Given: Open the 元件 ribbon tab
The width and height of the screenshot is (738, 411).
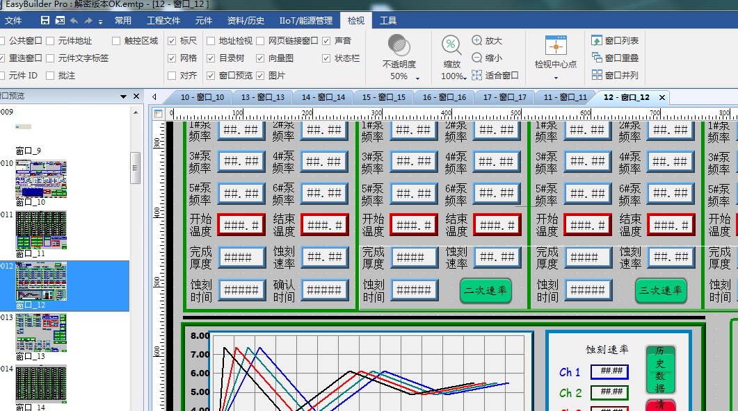Looking at the screenshot, I should (204, 21).
